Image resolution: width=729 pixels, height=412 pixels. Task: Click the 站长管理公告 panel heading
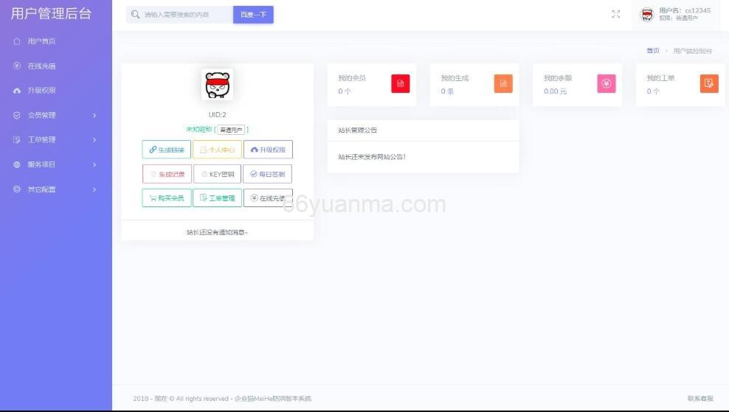pyautogui.click(x=358, y=130)
